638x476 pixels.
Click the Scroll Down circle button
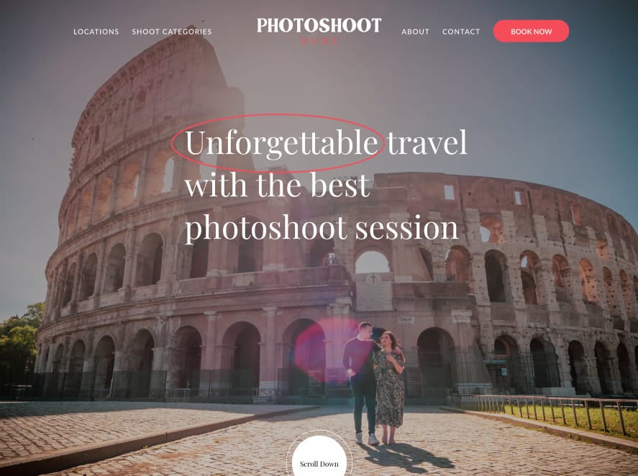coord(319,457)
